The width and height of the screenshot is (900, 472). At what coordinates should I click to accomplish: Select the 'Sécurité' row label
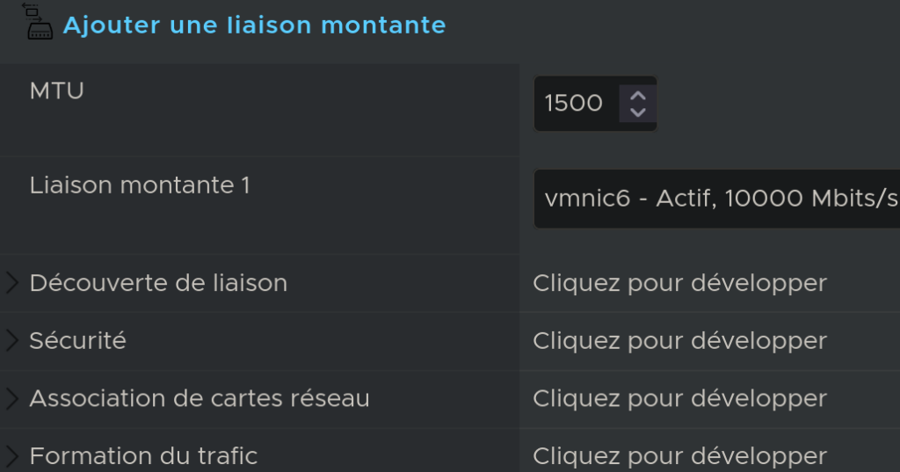click(77, 341)
